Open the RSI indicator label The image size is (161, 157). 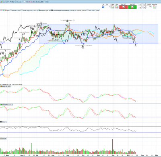[4, 122]
